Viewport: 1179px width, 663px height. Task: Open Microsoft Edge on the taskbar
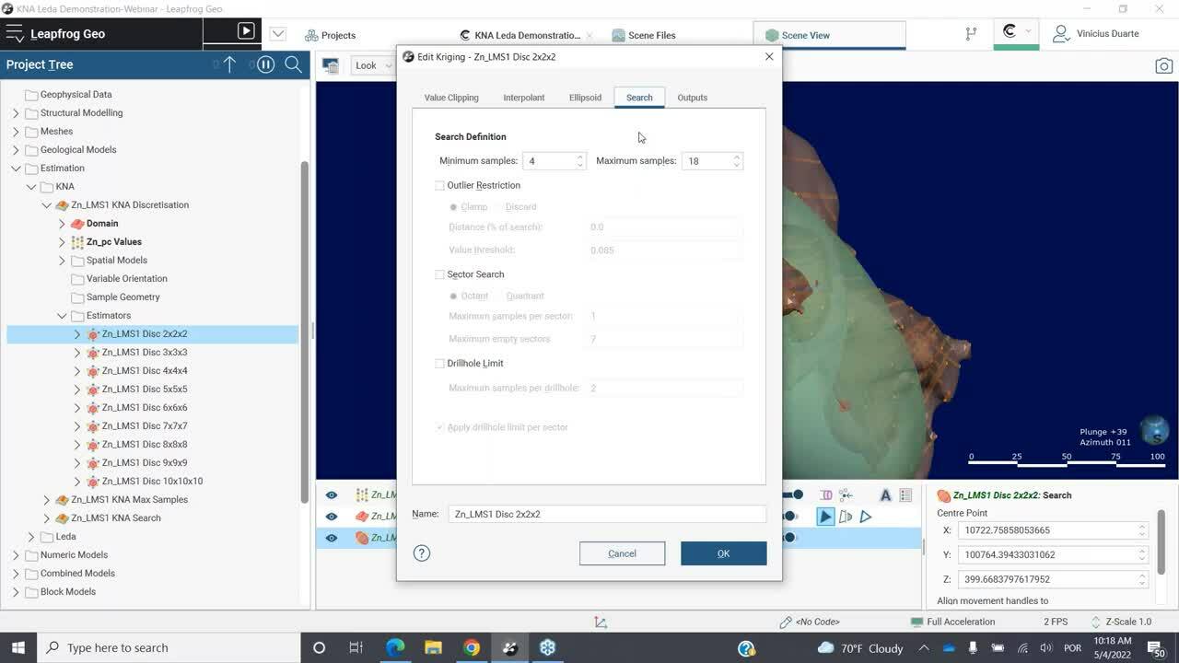[395, 647]
